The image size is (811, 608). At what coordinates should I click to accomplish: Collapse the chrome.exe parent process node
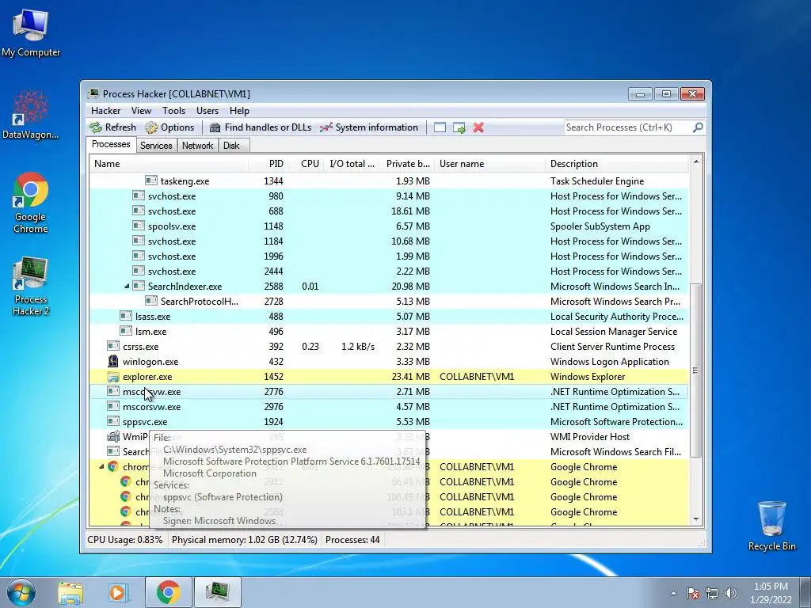(101, 467)
